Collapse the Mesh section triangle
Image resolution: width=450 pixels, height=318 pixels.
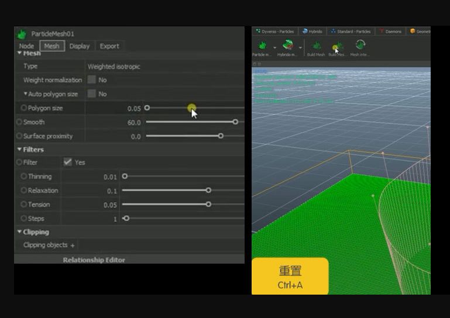point(19,53)
